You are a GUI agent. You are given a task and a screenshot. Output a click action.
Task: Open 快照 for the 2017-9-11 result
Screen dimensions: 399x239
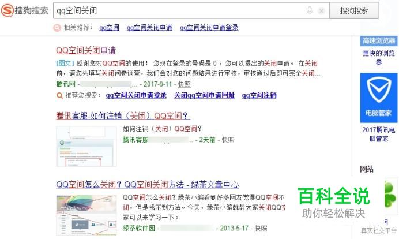(185, 84)
